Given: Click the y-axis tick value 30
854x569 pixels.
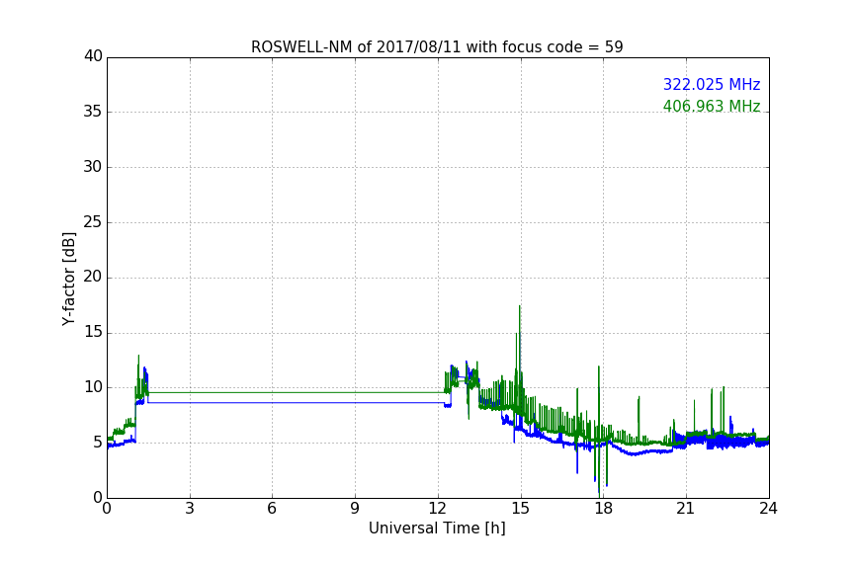Looking at the screenshot, I should coord(93,167).
